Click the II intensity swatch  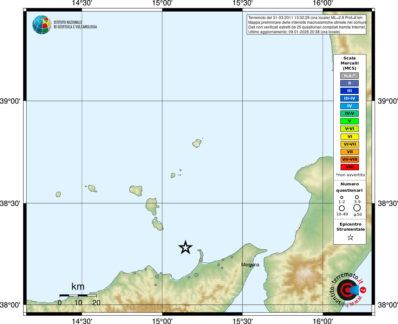[x=349, y=83]
